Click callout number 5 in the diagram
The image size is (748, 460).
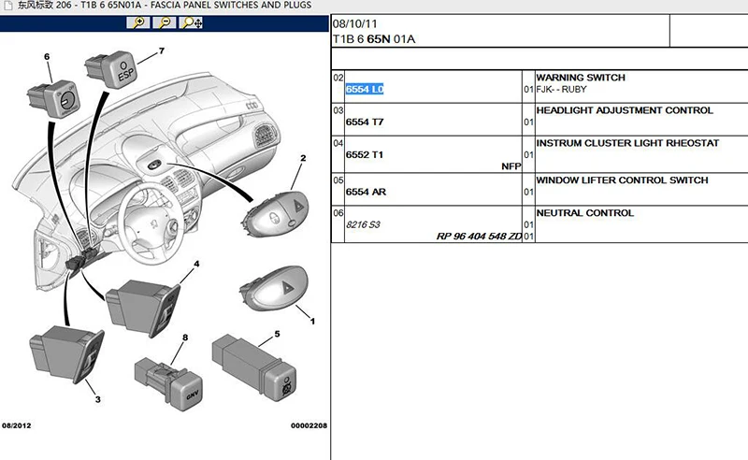coord(277,334)
